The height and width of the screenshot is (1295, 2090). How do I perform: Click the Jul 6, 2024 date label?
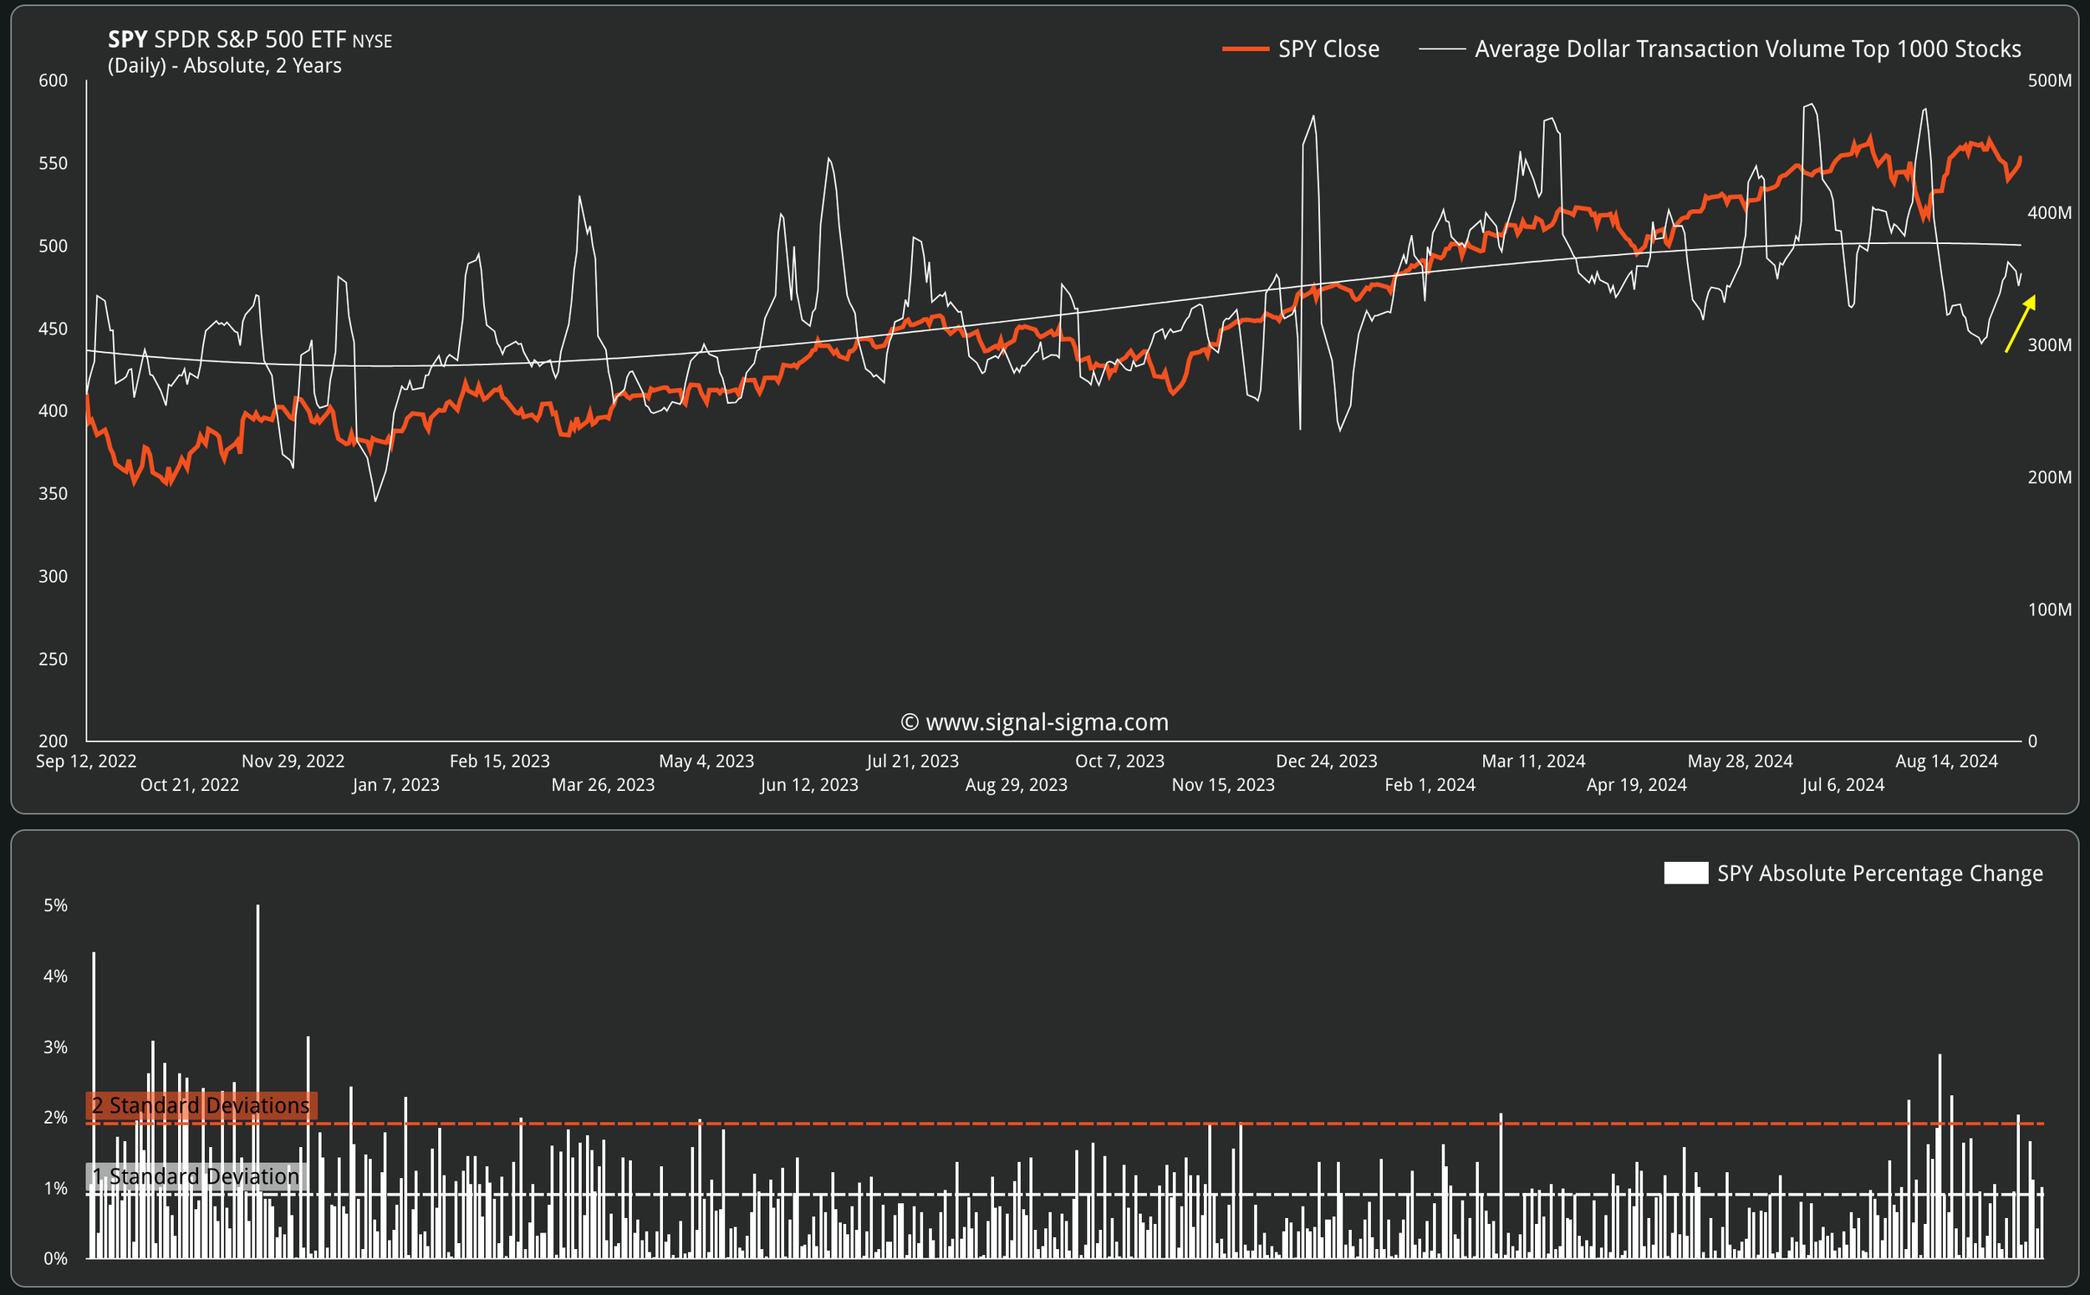point(1843,784)
